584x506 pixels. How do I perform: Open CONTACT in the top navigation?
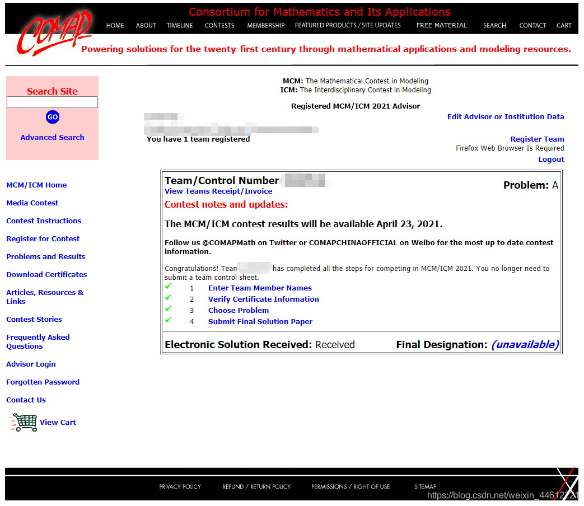pyautogui.click(x=532, y=25)
